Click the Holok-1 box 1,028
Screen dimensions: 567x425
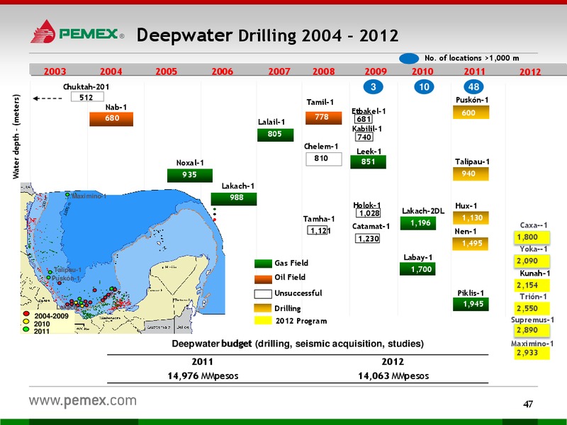pos(368,213)
